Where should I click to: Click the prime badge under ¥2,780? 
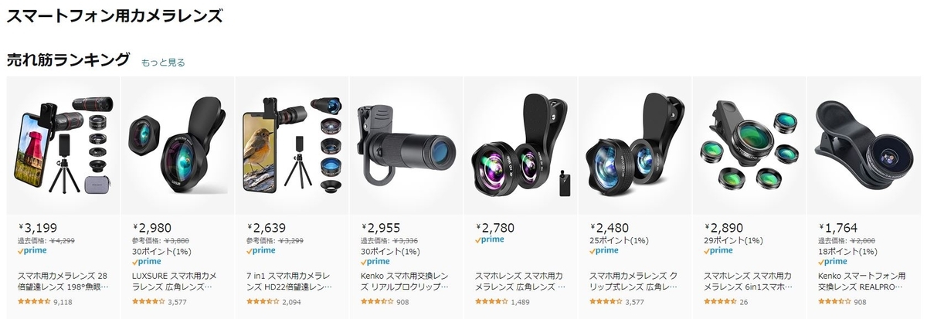pos(490,240)
